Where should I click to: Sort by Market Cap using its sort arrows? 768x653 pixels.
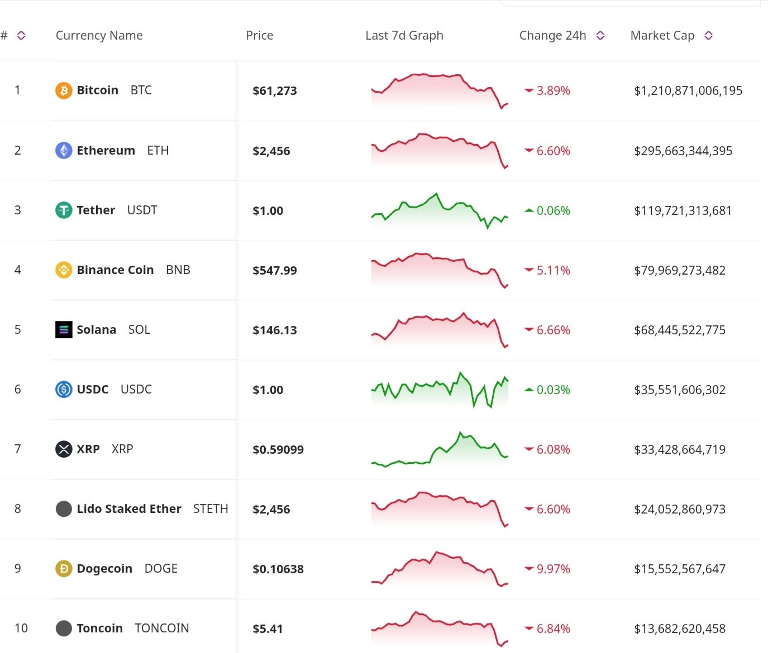(708, 36)
